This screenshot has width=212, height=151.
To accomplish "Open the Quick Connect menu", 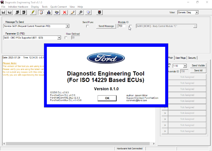I will (x=58, y=7).
